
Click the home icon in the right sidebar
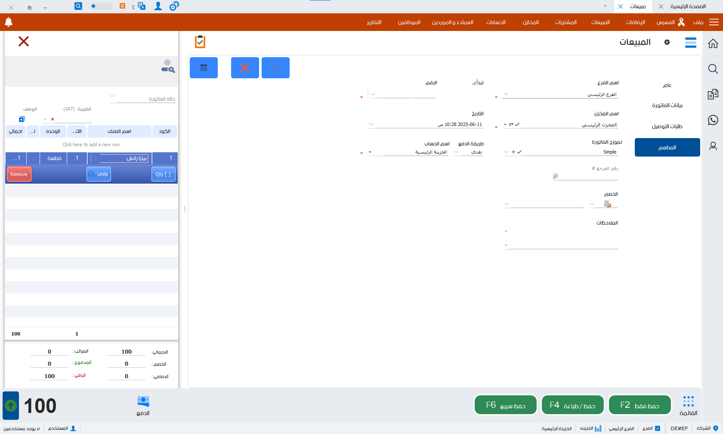(x=713, y=43)
